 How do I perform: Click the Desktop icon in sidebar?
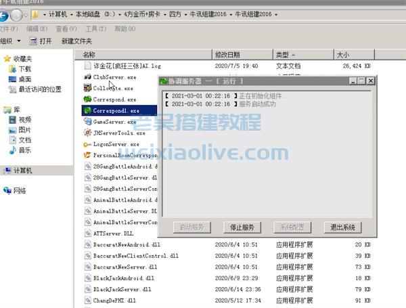tap(12, 79)
